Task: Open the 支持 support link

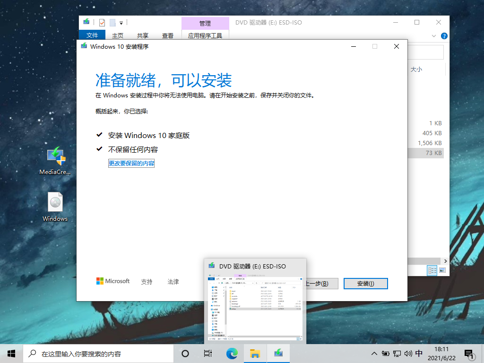Action: click(x=147, y=282)
